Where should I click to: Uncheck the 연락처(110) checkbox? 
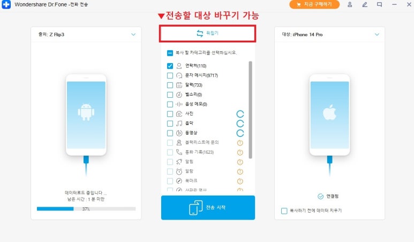(170, 66)
